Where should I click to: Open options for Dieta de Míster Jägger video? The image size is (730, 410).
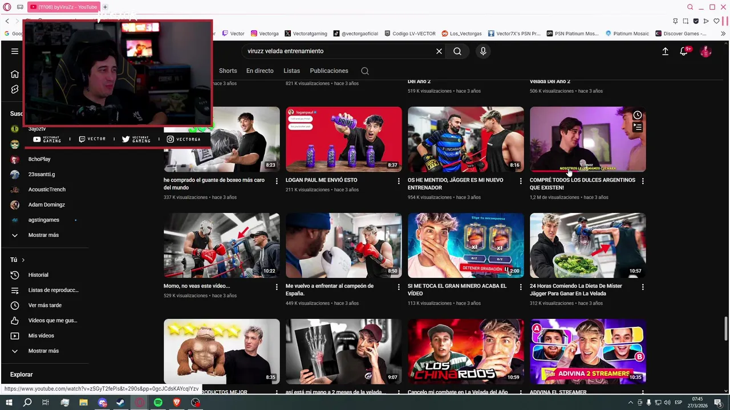643,287
